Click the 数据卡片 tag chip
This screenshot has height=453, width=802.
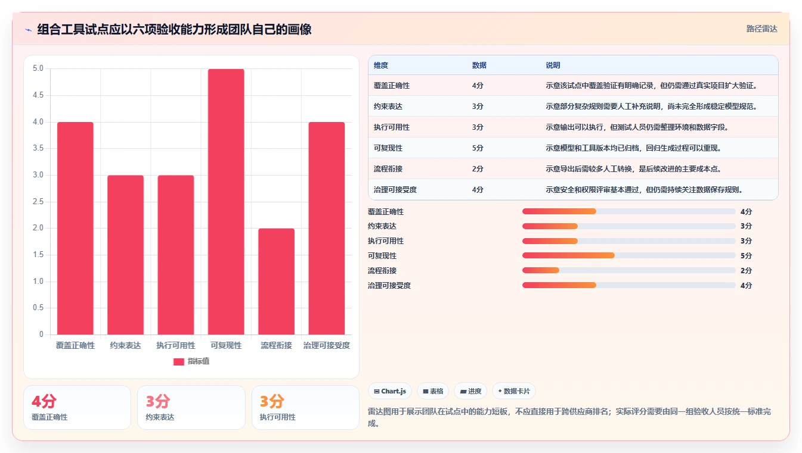tap(514, 391)
